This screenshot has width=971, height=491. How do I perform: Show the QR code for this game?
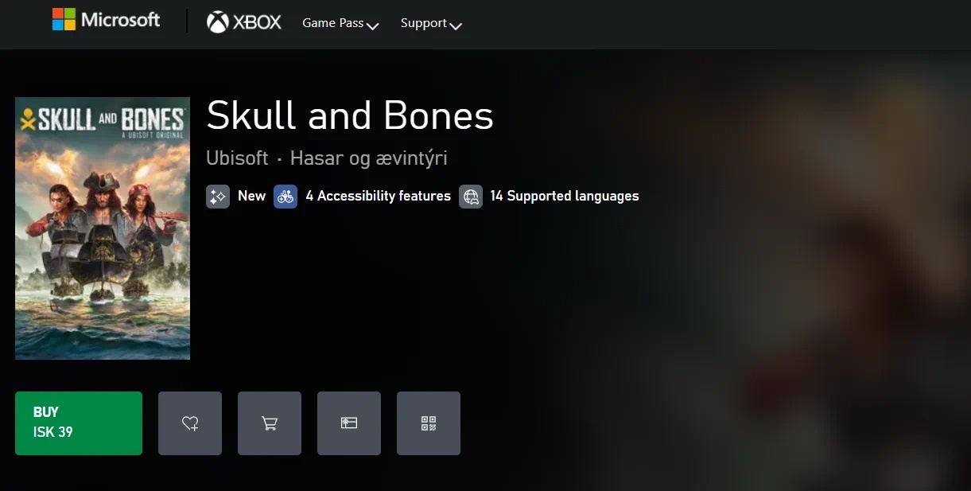(x=429, y=423)
